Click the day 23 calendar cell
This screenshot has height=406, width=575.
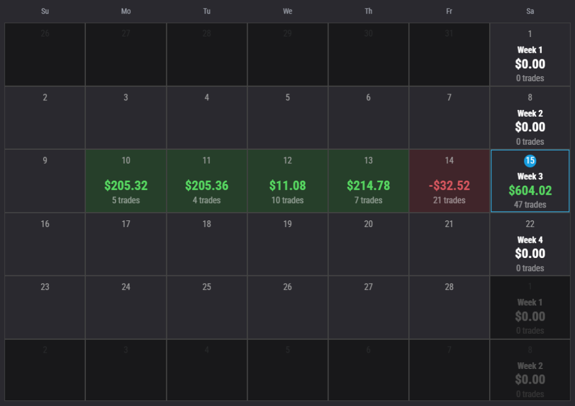45,307
